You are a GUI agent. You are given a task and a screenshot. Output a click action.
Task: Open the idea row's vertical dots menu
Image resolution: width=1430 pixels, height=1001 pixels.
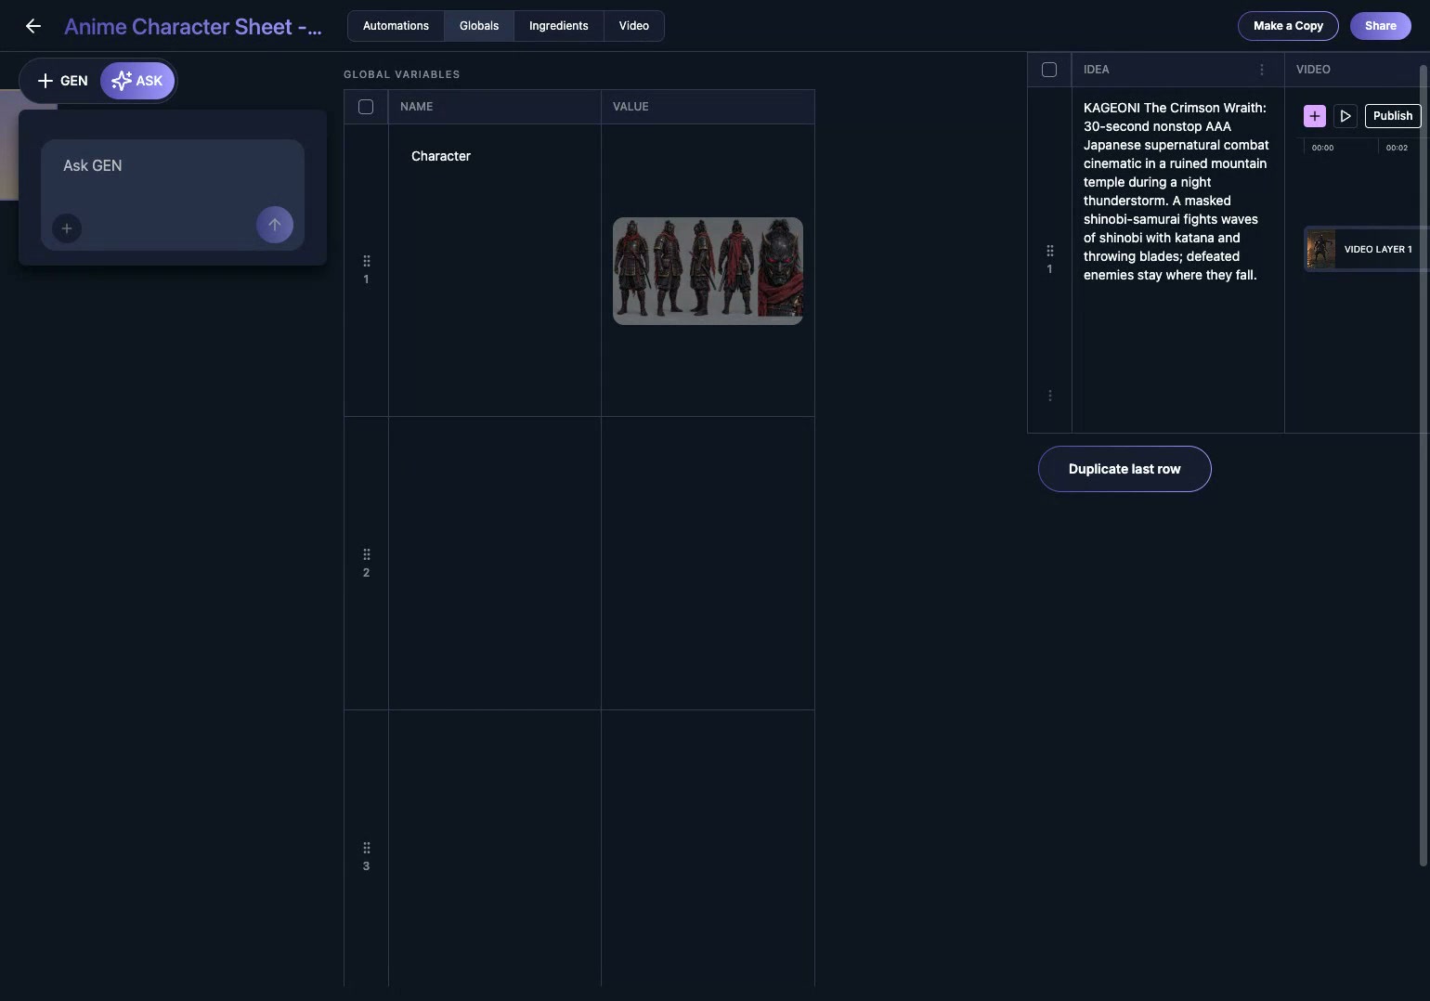pos(1049,396)
